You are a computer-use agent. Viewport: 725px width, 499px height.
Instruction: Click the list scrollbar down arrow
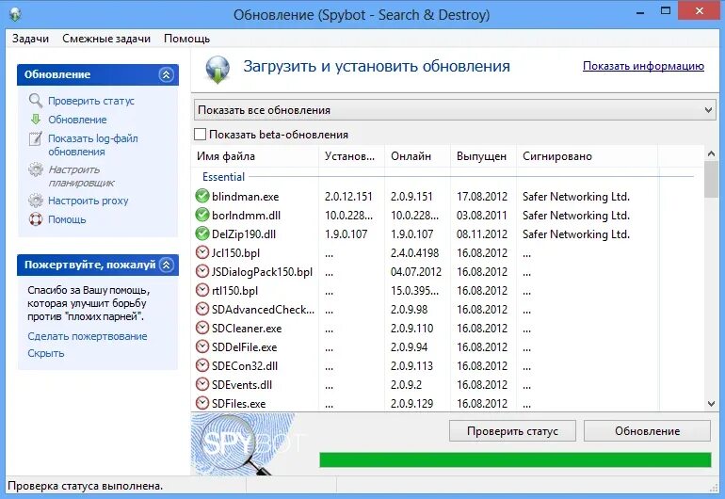point(711,404)
